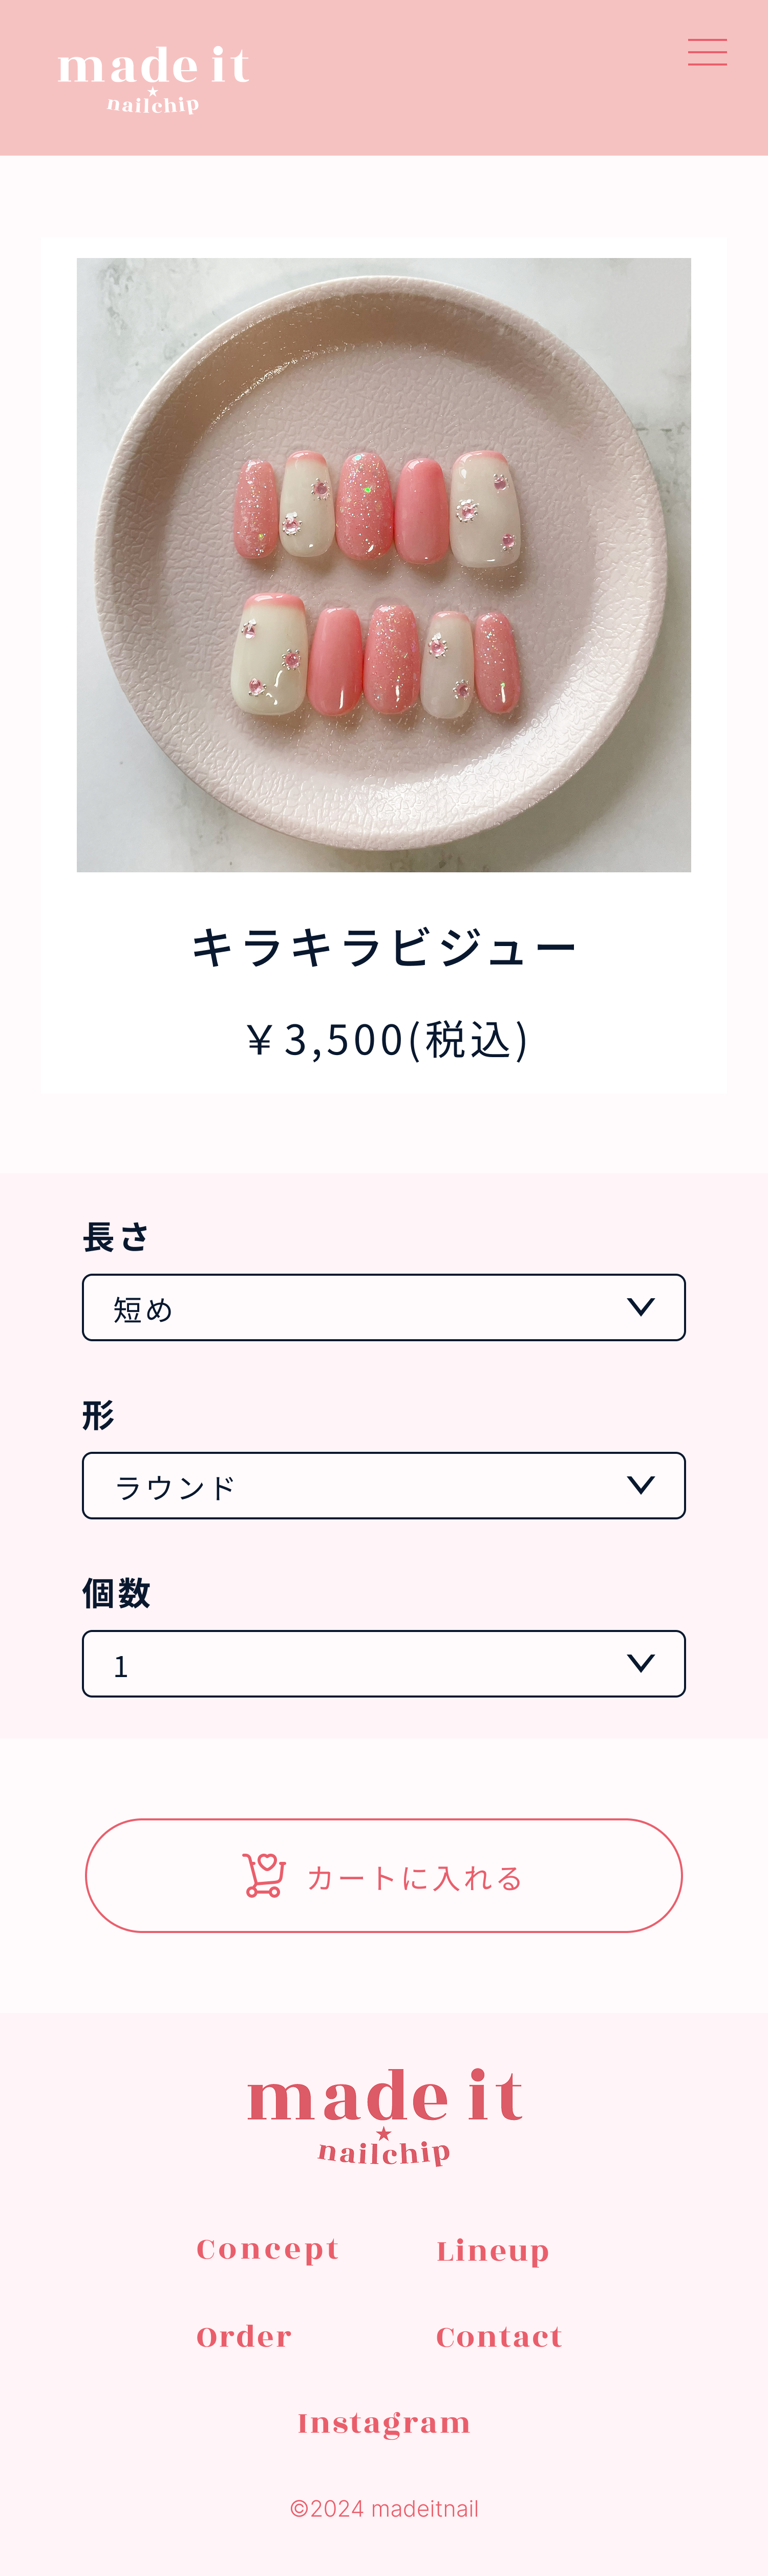Click the ©2024 madeitnail copyright text
The height and width of the screenshot is (2576, 768).
tap(384, 2509)
